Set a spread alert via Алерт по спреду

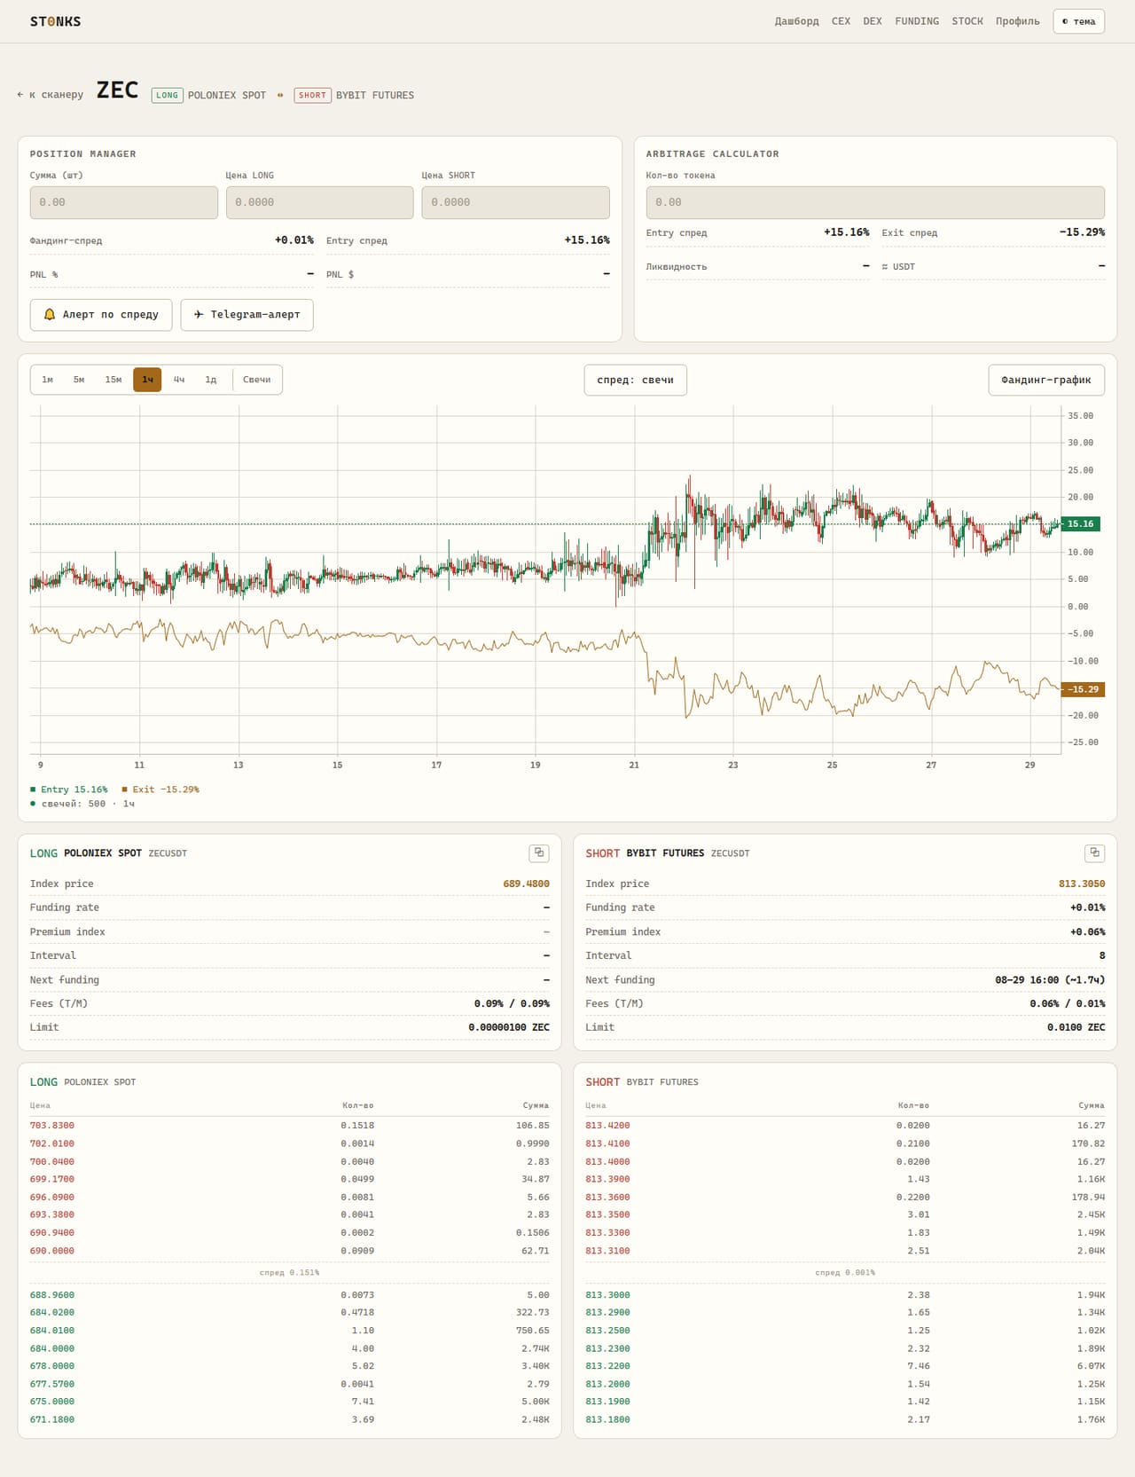click(101, 315)
